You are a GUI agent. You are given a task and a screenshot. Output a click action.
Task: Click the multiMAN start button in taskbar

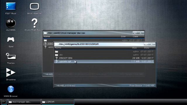point(4,102)
